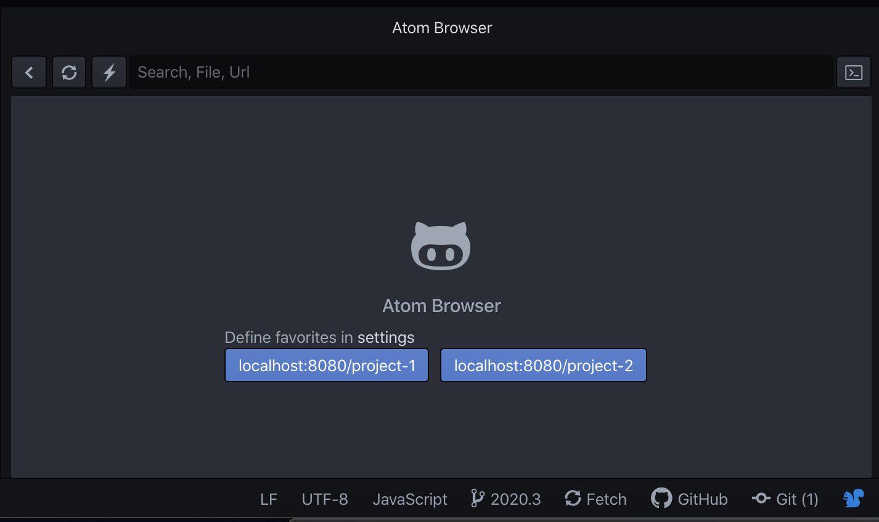Image resolution: width=879 pixels, height=522 pixels.
Task: Click the Atom Browser title tab
Action: 442,28
